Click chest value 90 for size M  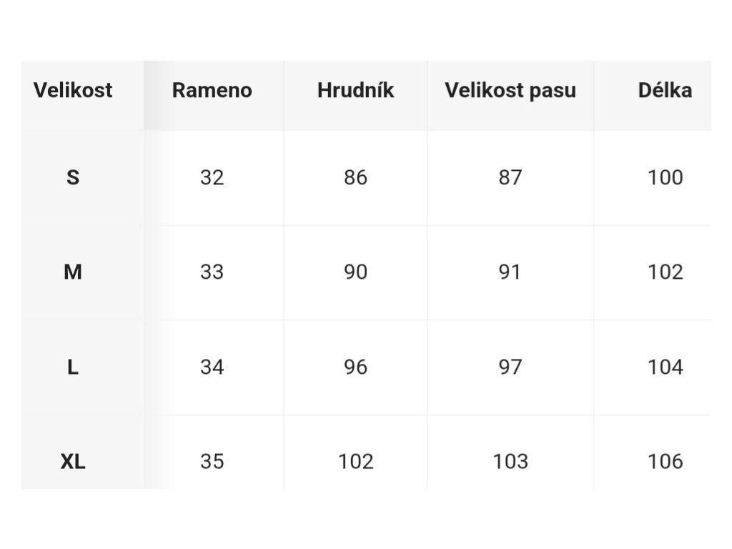tap(356, 272)
